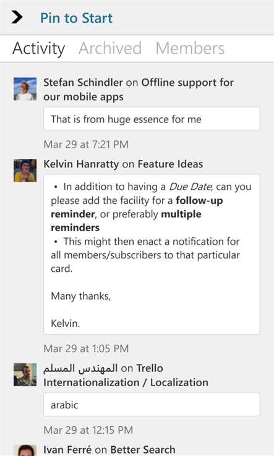Open the Stefan Schindler name link
The height and width of the screenshot is (456, 274).
(83, 83)
